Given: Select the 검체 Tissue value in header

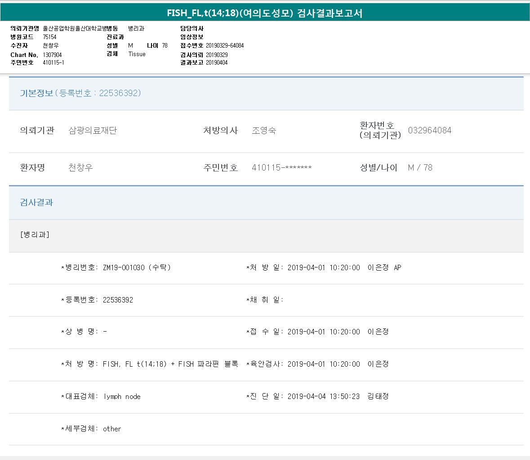Looking at the screenshot, I should click(137, 54).
